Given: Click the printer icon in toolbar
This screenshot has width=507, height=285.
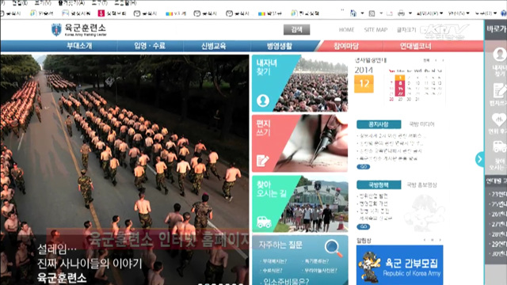Looking at the screenshot, I should pyautogui.click(x=402, y=13).
